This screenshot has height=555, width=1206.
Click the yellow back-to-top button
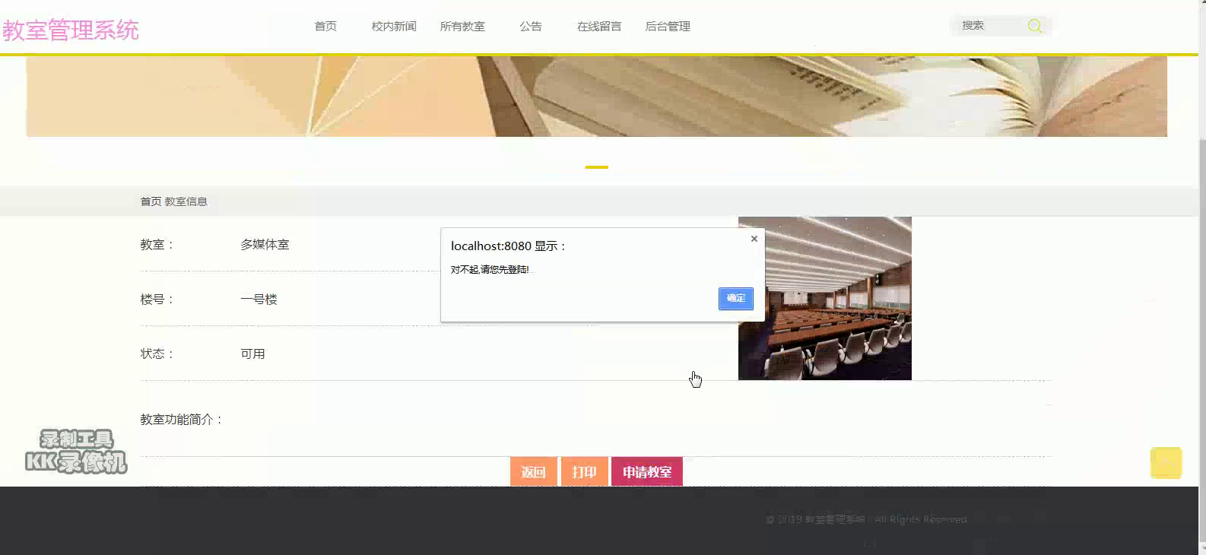[x=1166, y=462]
